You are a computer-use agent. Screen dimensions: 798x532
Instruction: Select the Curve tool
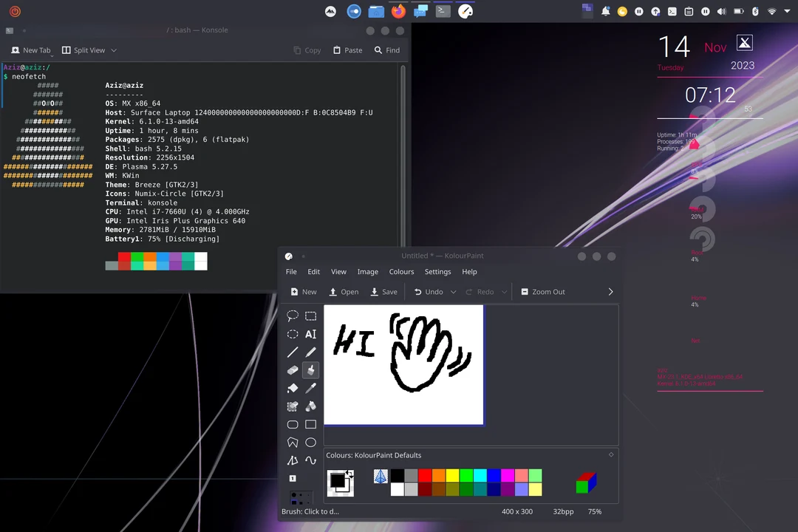tap(310, 460)
